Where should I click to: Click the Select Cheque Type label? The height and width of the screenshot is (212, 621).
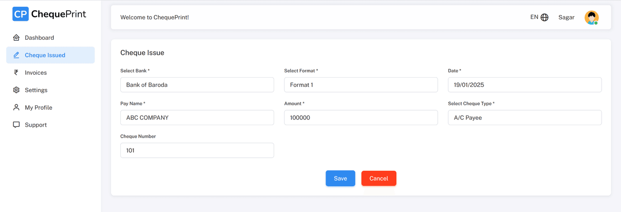pyautogui.click(x=471, y=104)
